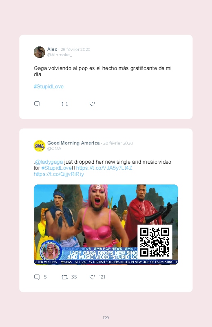The height and width of the screenshot is (327, 212).
Task: Open the #StupidLove hashtag in the GMA tweet
Action: 56,168
